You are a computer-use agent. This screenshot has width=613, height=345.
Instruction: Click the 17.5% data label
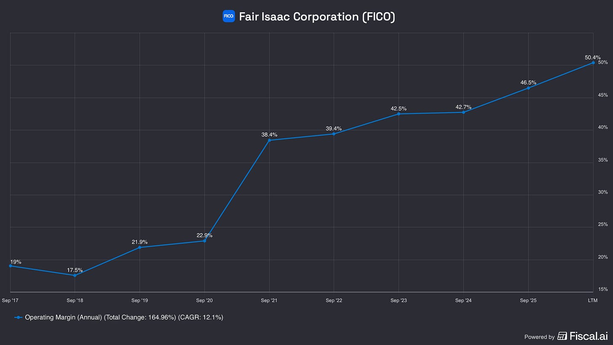click(75, 270)
